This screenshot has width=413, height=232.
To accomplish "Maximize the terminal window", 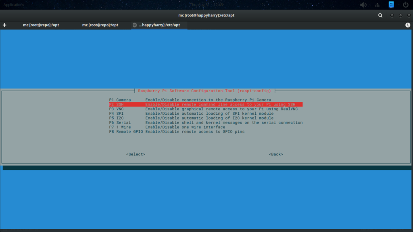I will 400,16.
